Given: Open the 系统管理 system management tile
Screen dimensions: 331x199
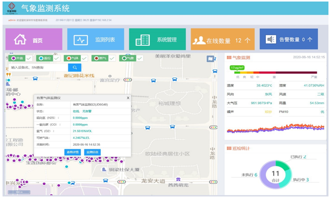Looking at the screenshot, I should pos(157,39).
